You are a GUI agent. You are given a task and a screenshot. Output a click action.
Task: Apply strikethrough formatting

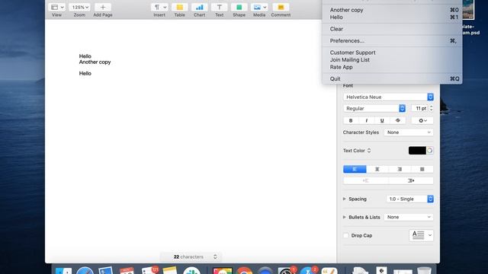[x=397, y=120]
